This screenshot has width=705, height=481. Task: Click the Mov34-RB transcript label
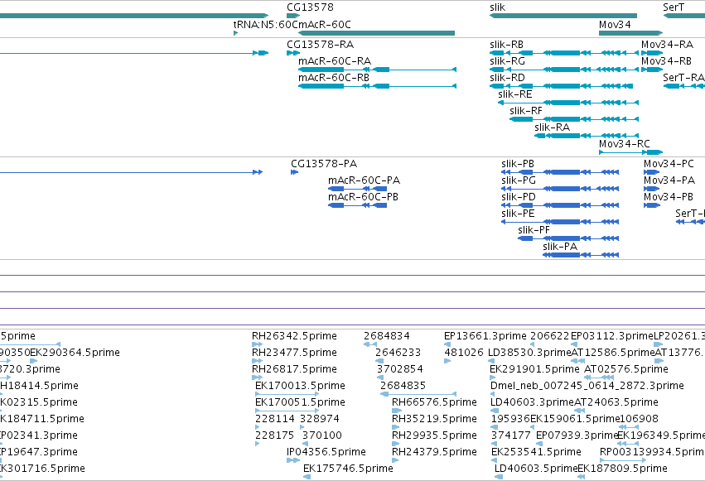[x=666, y=61]
